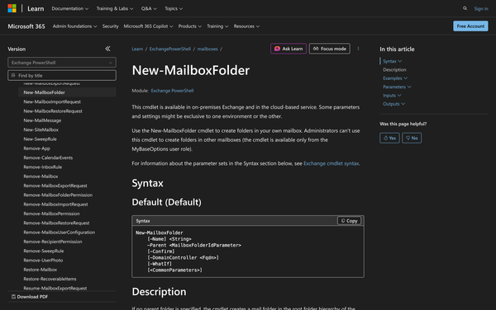Open the Exchange PowerShell version dropdown
This screenshot has width=496, height=310.
[62, 63]
